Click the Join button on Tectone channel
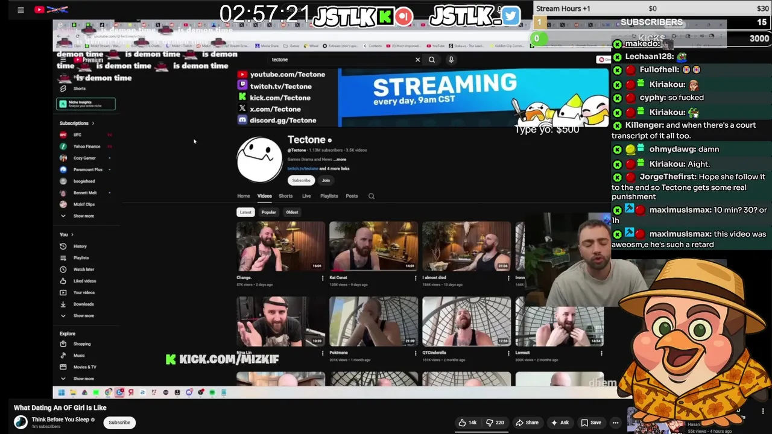This screenshot has height=434, width=772. 326,180
